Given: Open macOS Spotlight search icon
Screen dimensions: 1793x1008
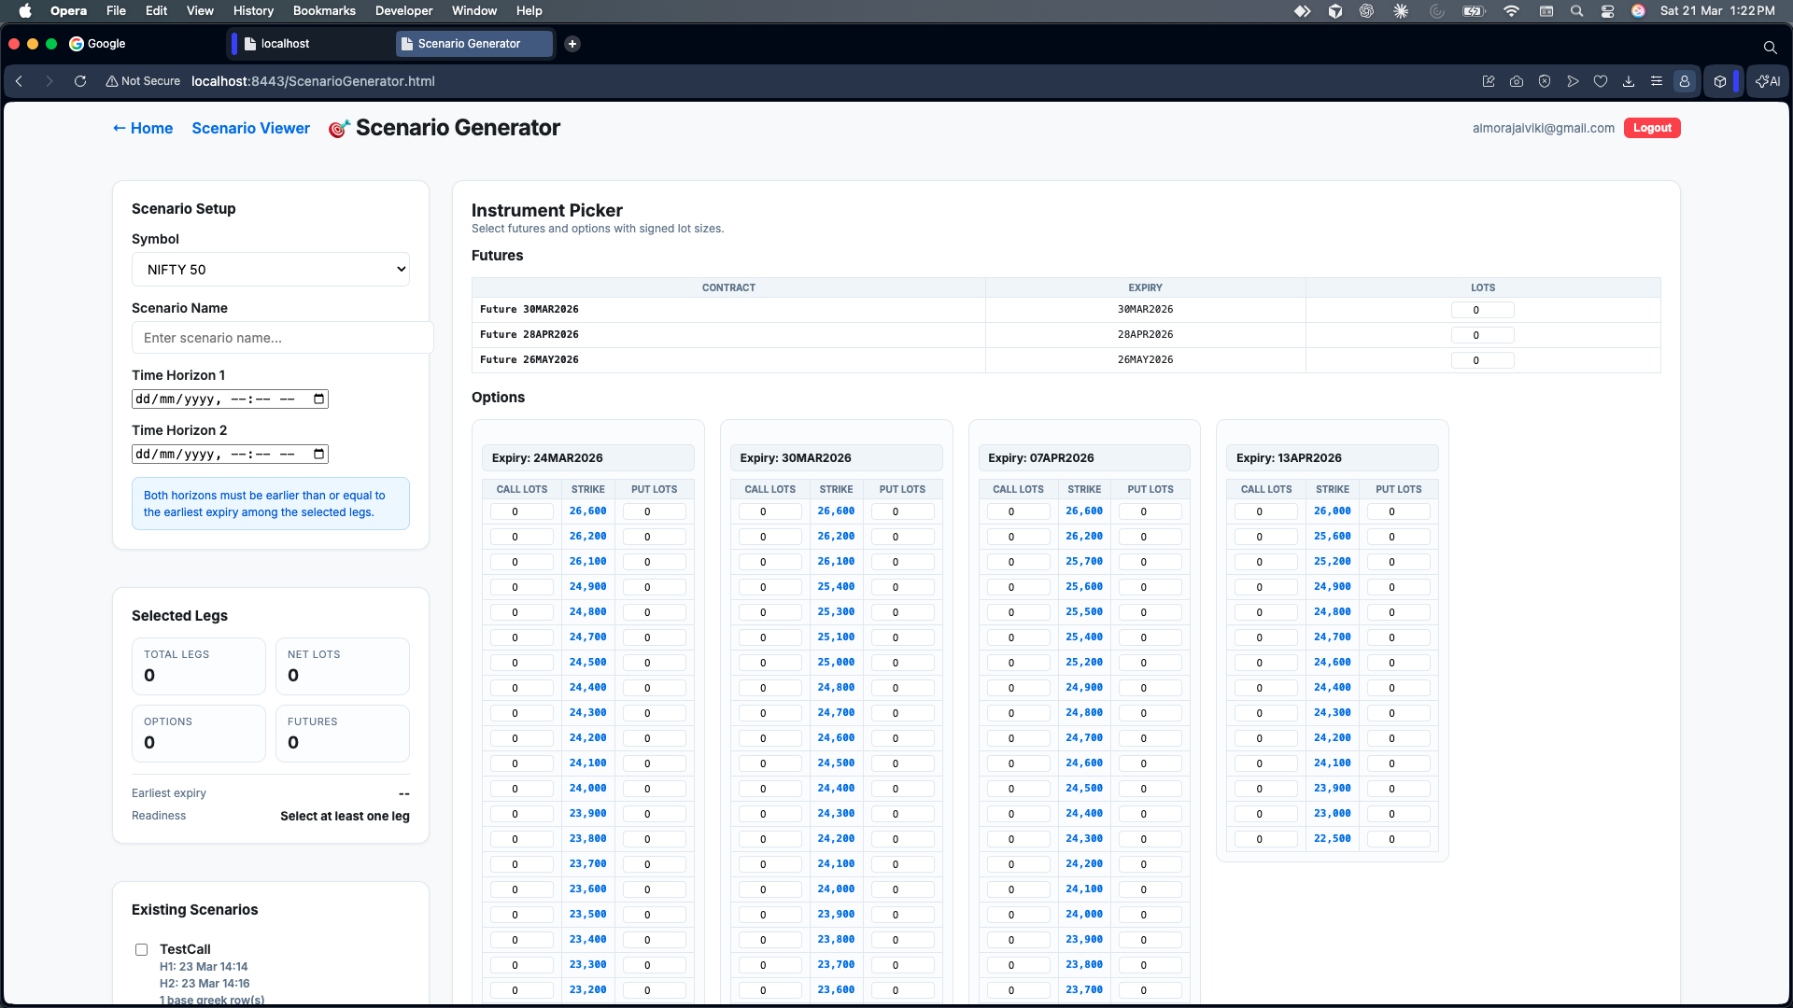Looking at the screenshot, I should click(1576, 11).
